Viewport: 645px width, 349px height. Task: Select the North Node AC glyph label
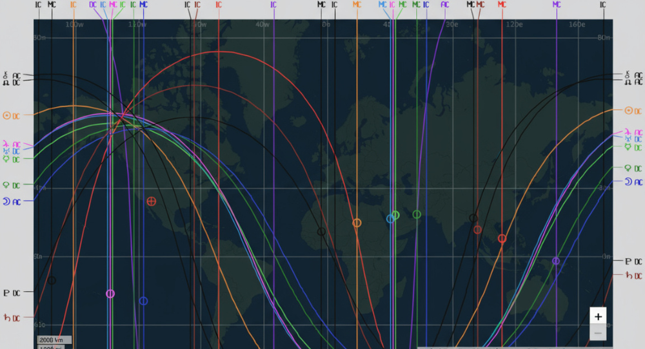tap(632, 82)
